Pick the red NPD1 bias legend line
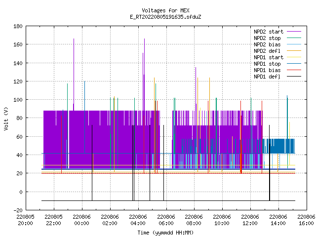Viewport: 316px width, 237px height. coord(294,70)
